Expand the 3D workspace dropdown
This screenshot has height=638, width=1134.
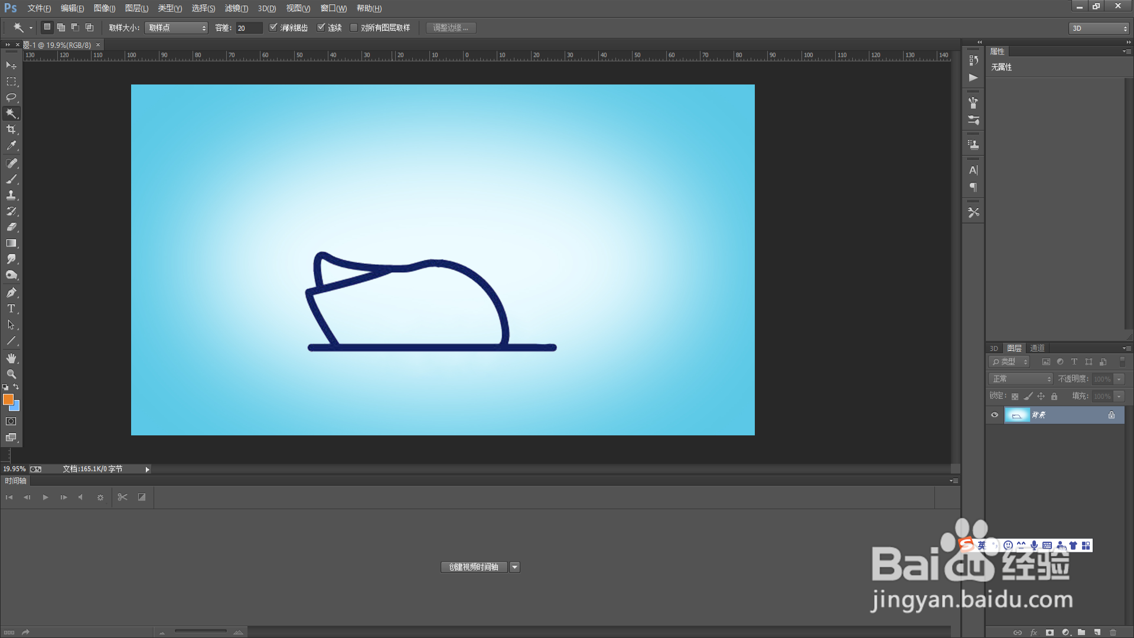point(1099,28)
